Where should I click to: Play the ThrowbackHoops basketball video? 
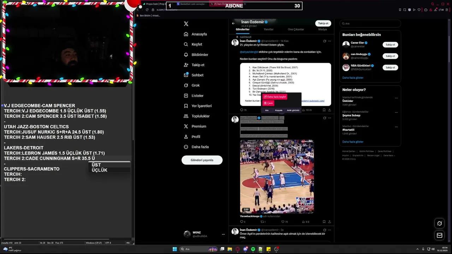pyautogui.click(x=277, y=176)
